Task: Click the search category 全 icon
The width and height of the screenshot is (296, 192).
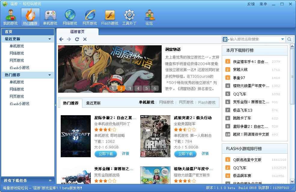Action: click(225, 39)
